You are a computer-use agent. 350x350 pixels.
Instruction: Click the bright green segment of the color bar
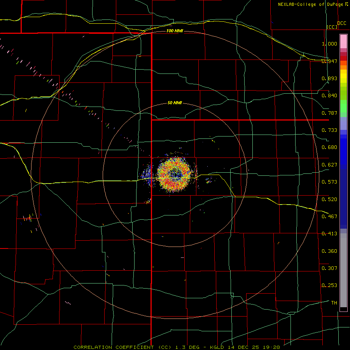click(x=343, y=106)
